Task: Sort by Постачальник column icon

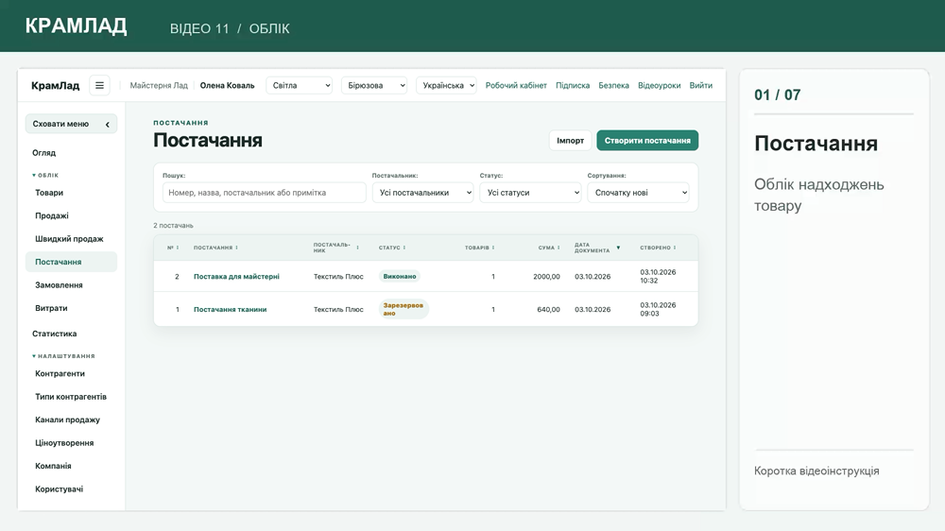Action: point(357,248)
